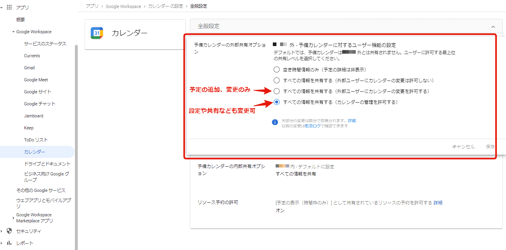
Task: Select share all info without external changes option
Action: tap(276, 80)
